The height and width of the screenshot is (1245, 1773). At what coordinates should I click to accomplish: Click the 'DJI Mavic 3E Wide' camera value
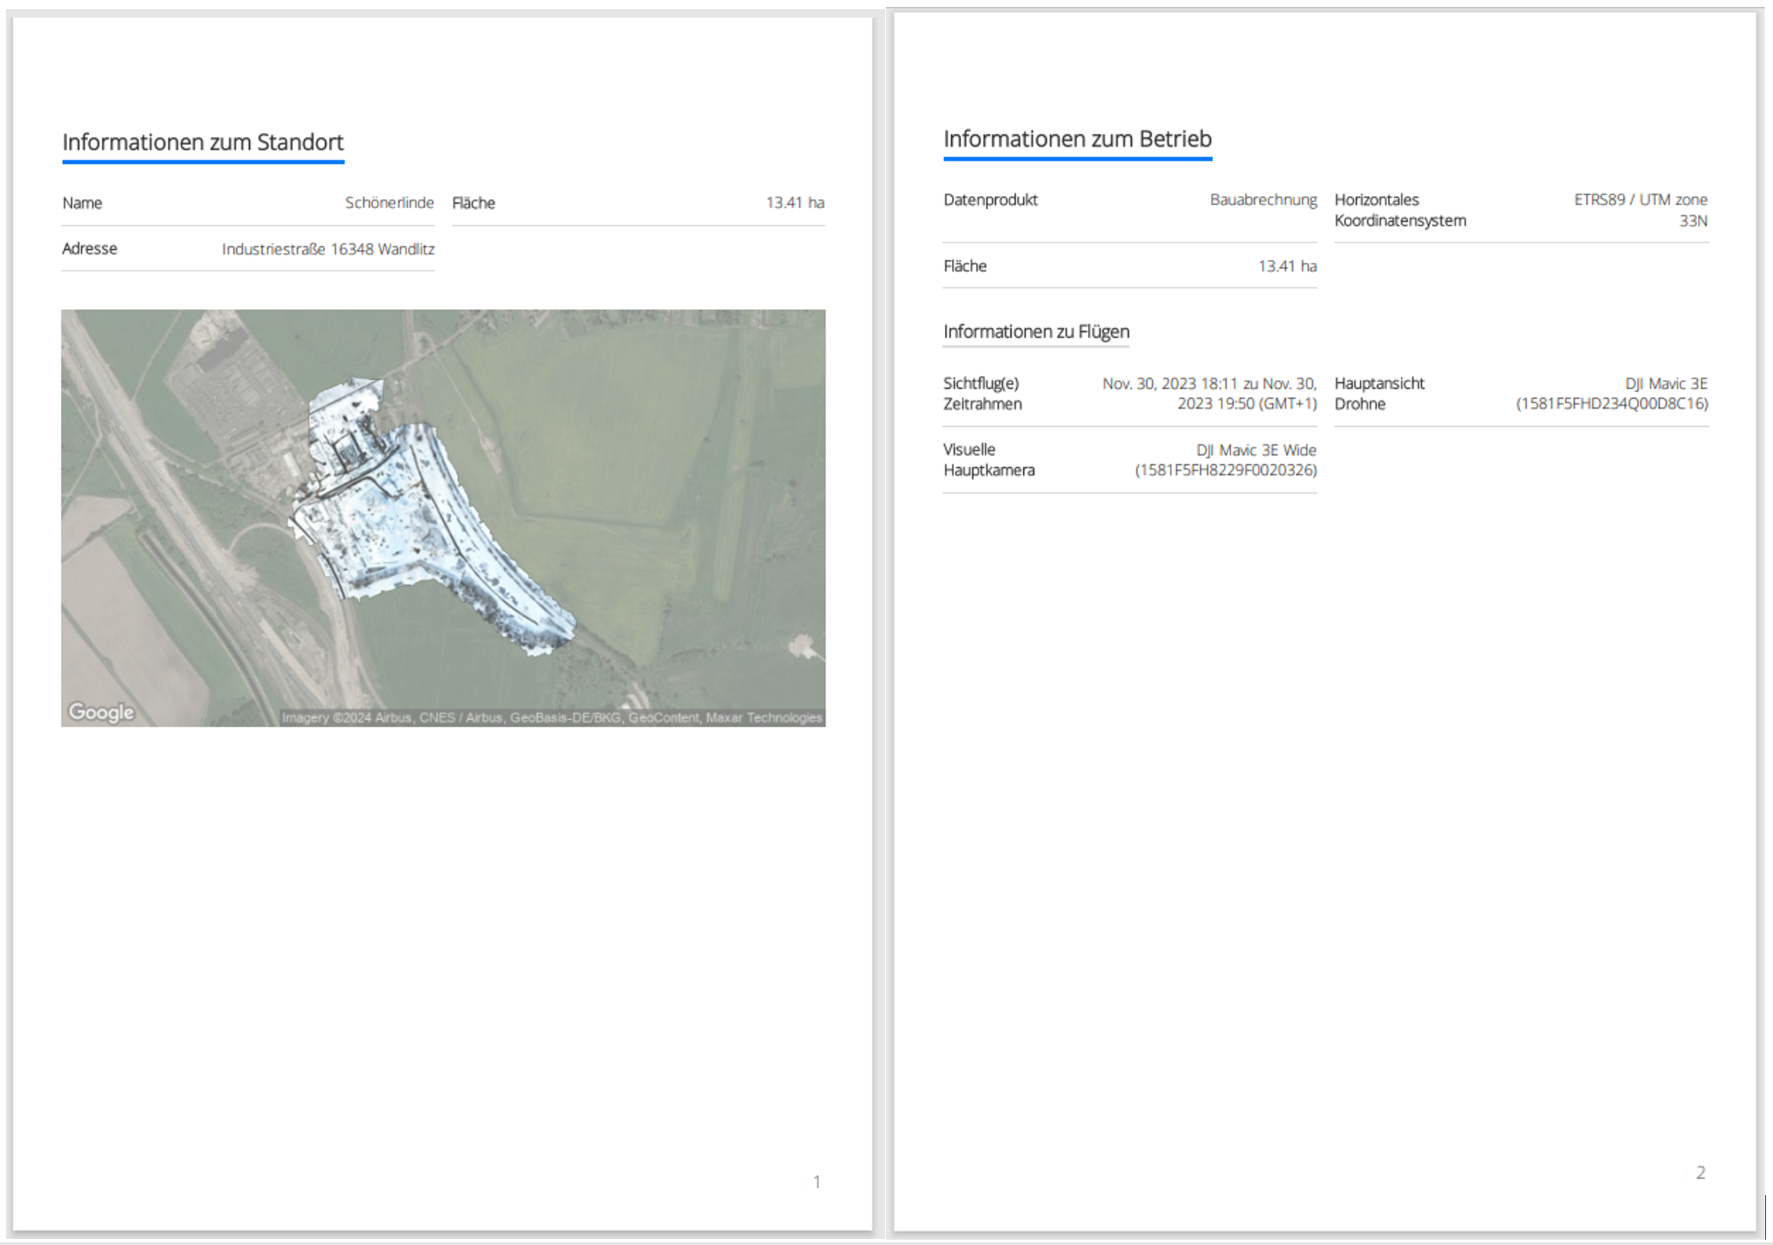[1256, 450]
